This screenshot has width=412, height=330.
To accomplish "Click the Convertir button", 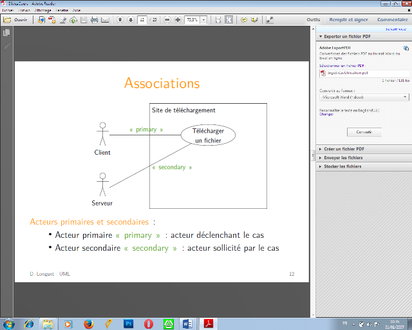I will (x=364, y=131).
